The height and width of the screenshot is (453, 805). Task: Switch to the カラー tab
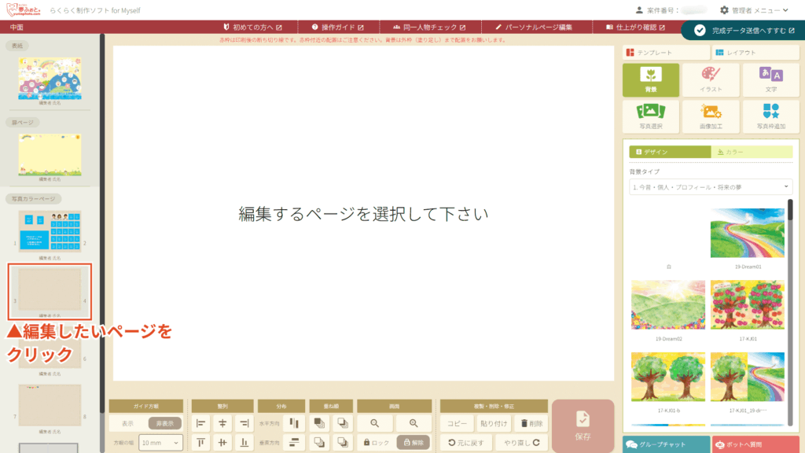(x=748, y=152)
